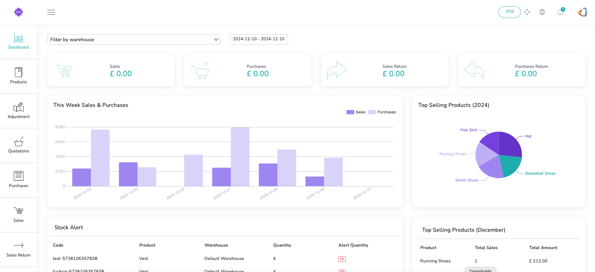Open the user profile avatar
Viewport: 595px width, 272px height.
(x=582, y=12)
